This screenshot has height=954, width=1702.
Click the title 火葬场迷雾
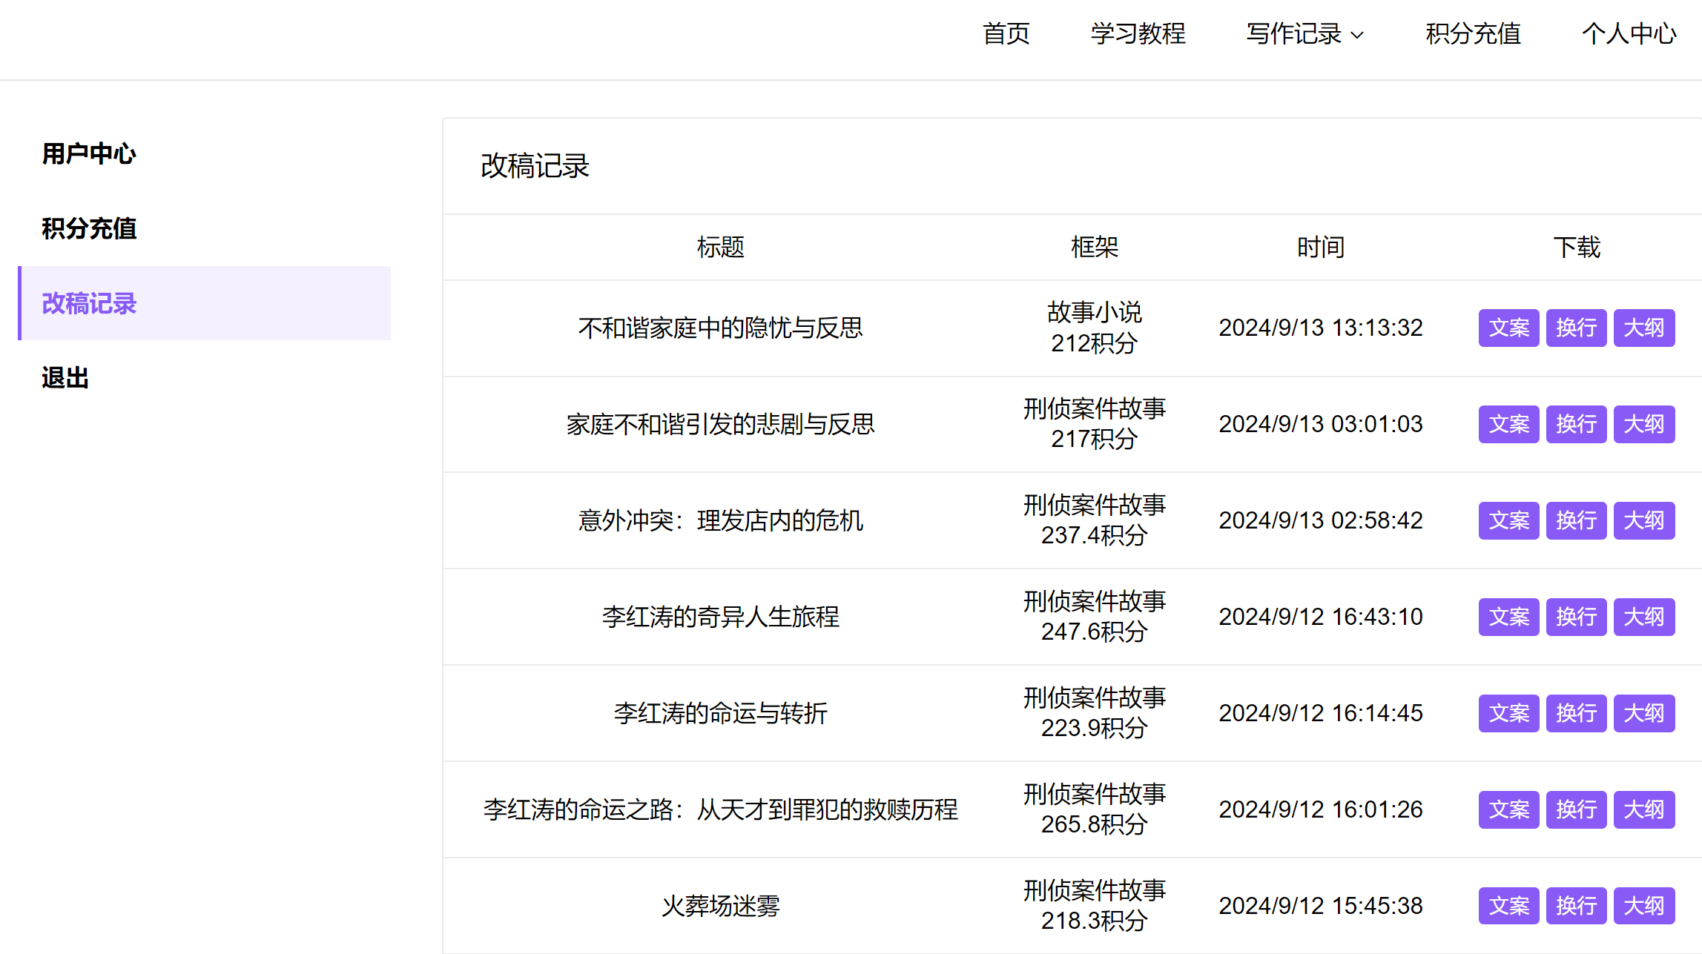pos(720,906)
